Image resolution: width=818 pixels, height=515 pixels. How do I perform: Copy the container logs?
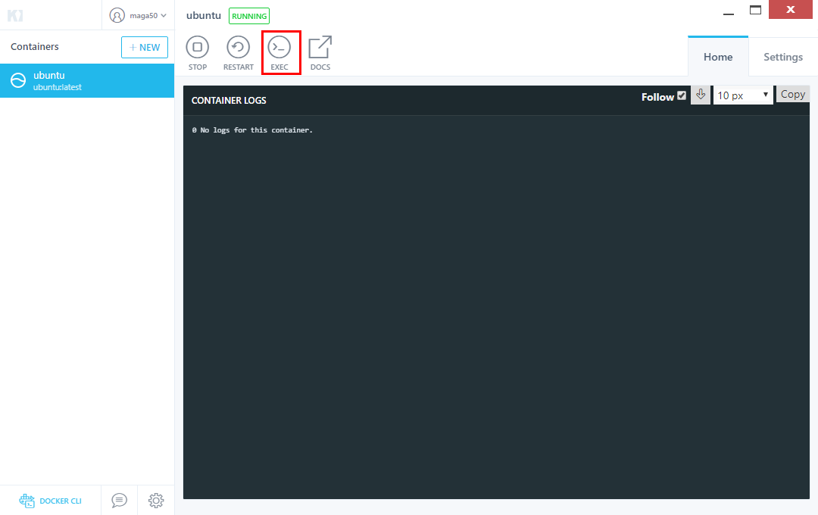click(792, 93)
